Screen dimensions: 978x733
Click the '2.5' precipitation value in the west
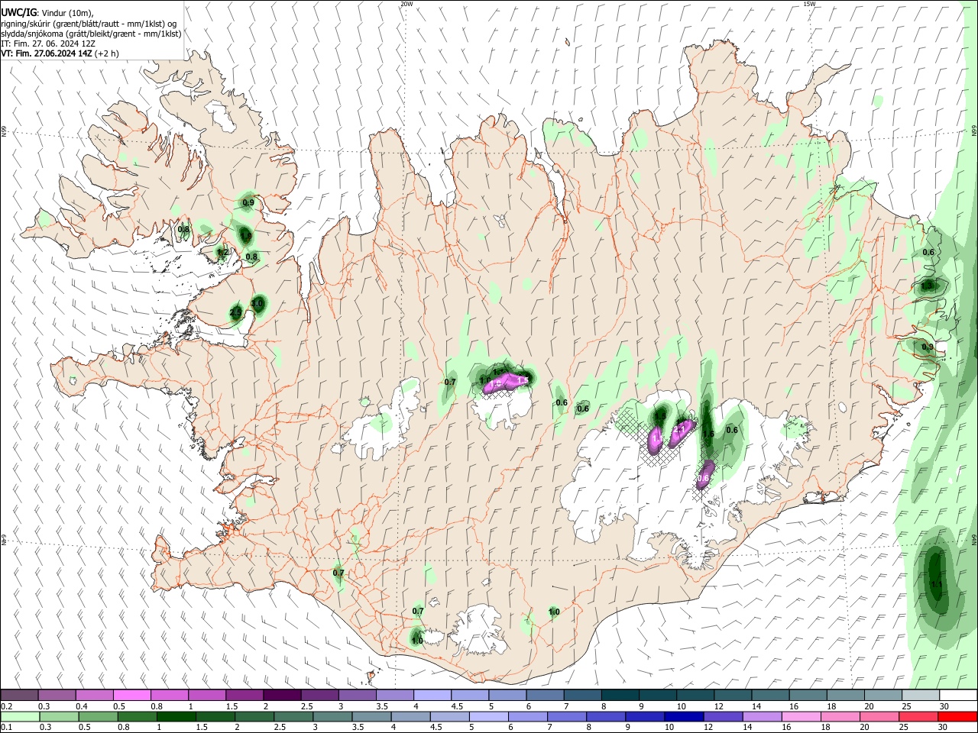(x=235, y=312)
